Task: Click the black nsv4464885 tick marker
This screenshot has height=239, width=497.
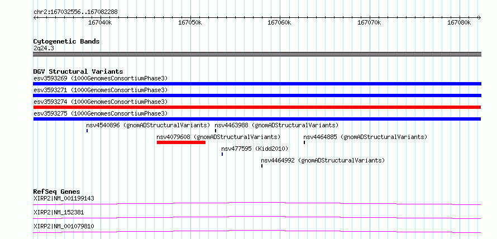Action: (304, 142)
